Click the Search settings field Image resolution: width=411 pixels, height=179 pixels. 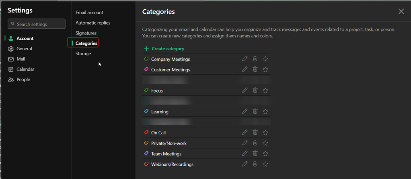coord(37,24)
